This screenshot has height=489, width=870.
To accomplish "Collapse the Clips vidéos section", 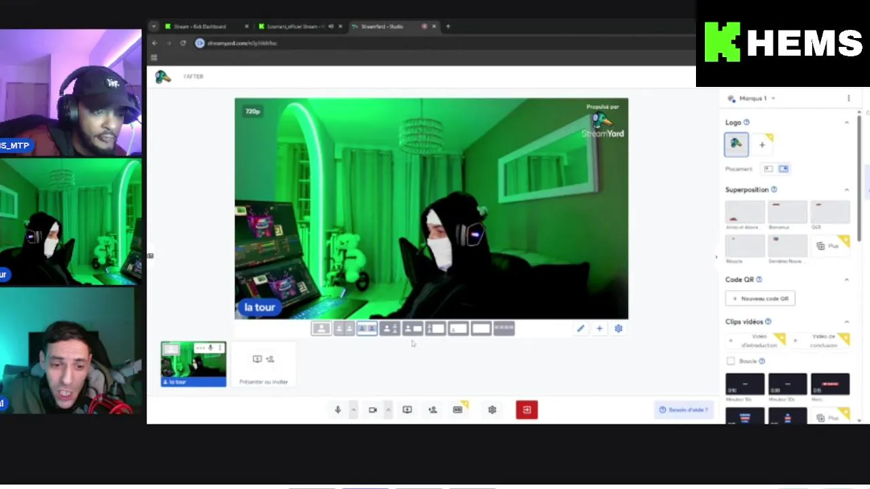I will 847,322.
